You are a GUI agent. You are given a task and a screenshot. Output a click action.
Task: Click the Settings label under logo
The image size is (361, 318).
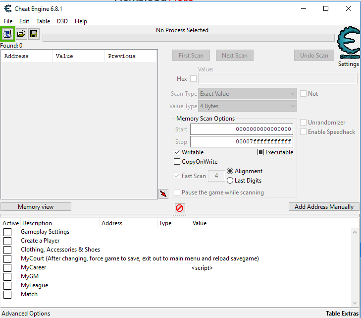348,64
